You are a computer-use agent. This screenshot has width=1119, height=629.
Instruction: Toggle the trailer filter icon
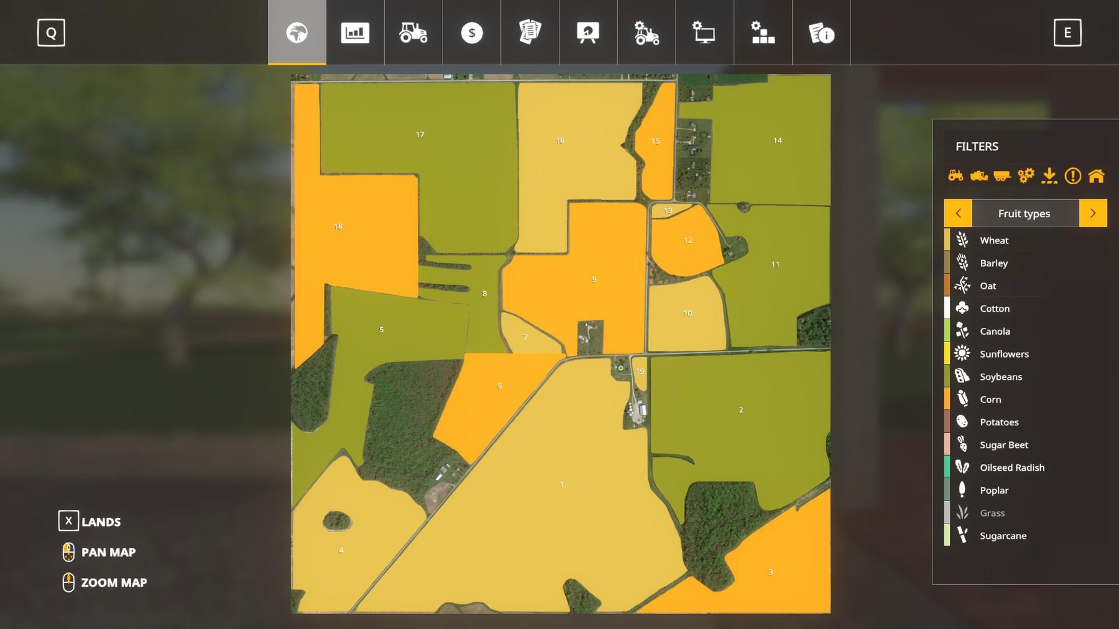point(1002,176)
